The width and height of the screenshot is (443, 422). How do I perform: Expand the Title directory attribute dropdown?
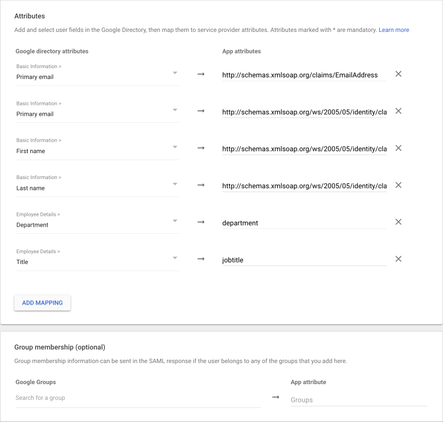(x=97, y=261)
